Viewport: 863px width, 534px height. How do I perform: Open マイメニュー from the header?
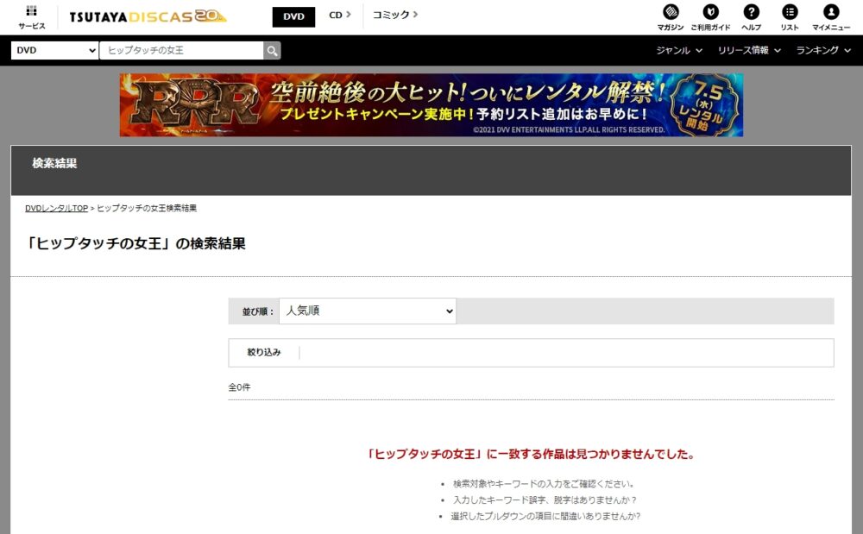tap(831, 16)
